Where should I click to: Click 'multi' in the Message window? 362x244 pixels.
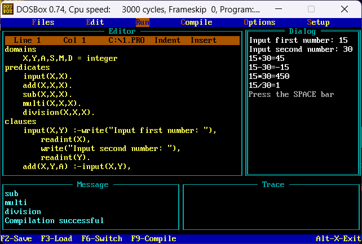tap(16, 203)
